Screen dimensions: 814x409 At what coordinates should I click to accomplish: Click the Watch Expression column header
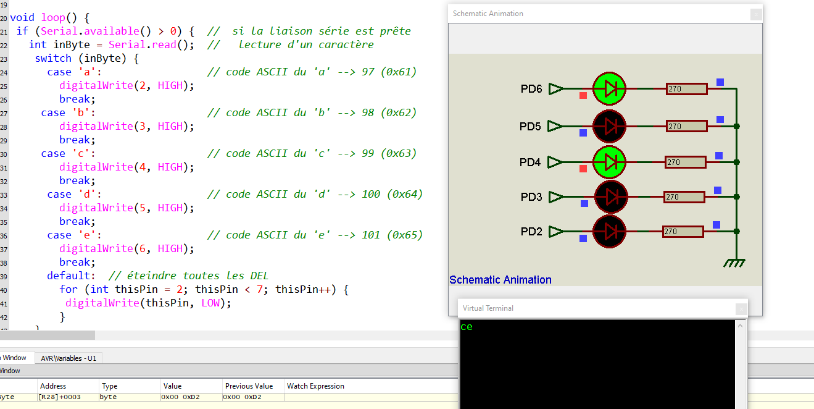pos(315,386)
